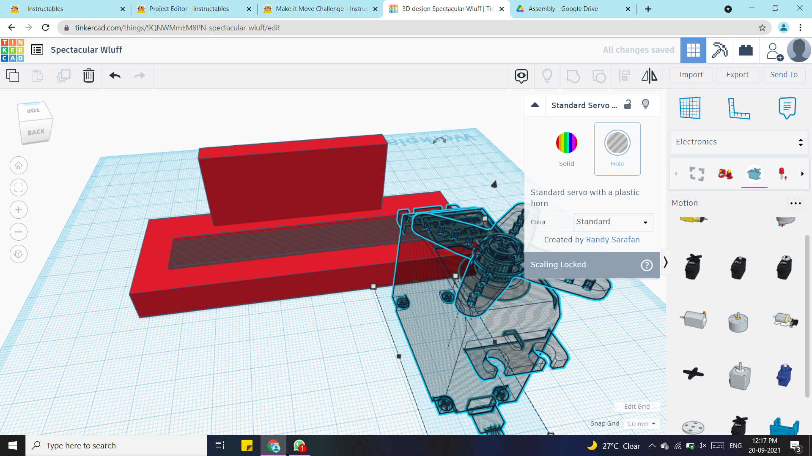Click the Mirror objects tool icon
This screenshot has width=812, height=456.
point(649,76)
